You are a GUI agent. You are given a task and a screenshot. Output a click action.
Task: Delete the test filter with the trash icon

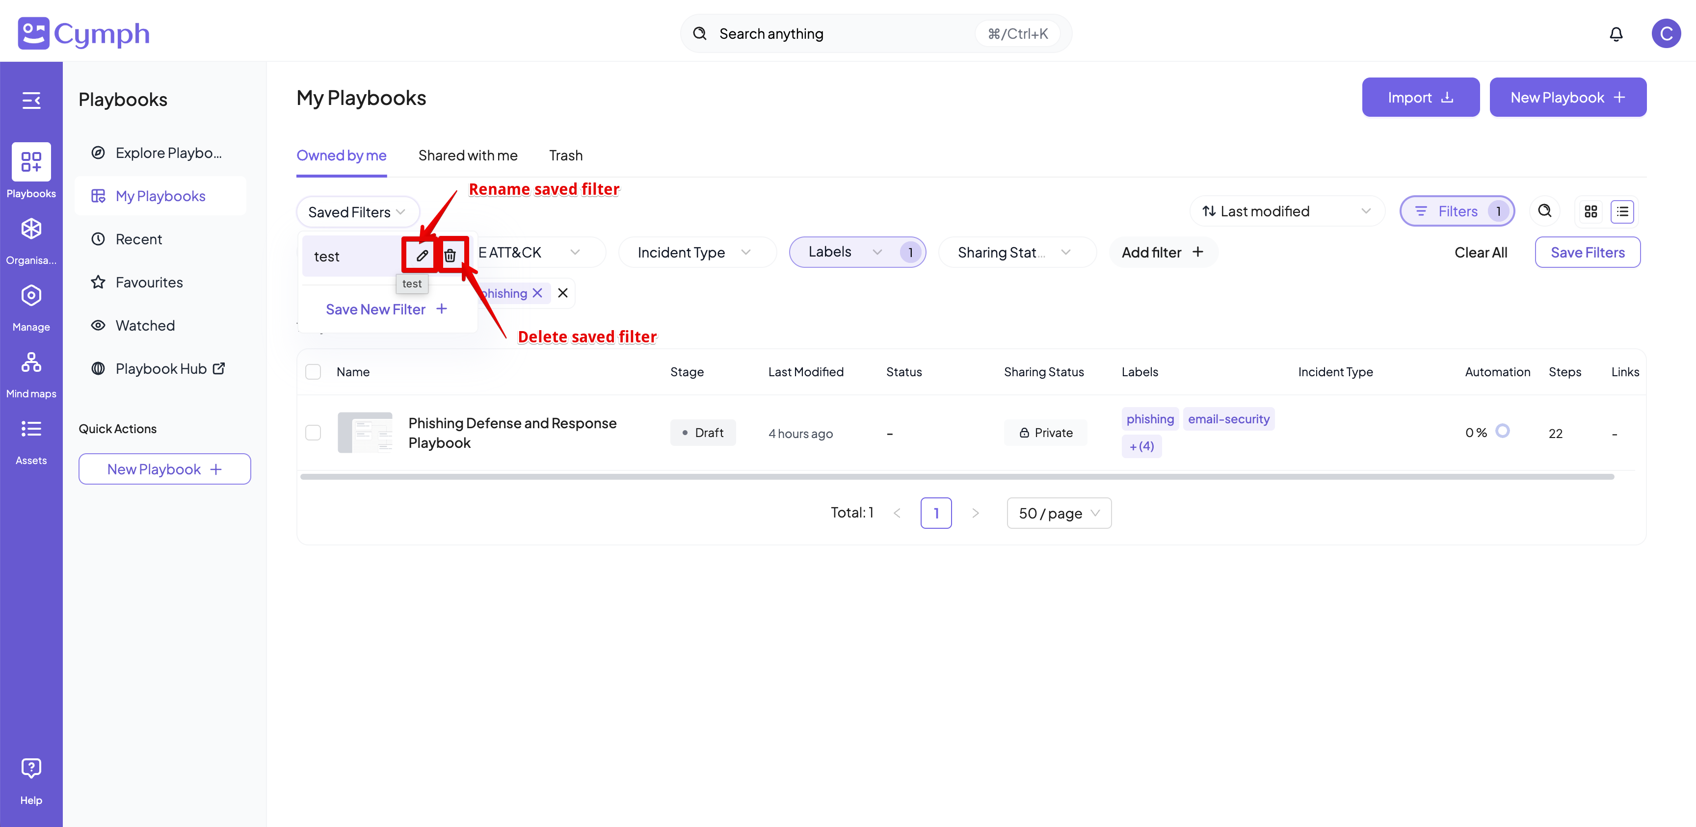(x=451, y=255)
